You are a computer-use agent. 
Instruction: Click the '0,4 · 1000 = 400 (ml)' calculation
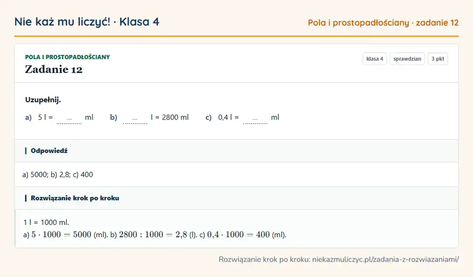click(x=247, y=235)
